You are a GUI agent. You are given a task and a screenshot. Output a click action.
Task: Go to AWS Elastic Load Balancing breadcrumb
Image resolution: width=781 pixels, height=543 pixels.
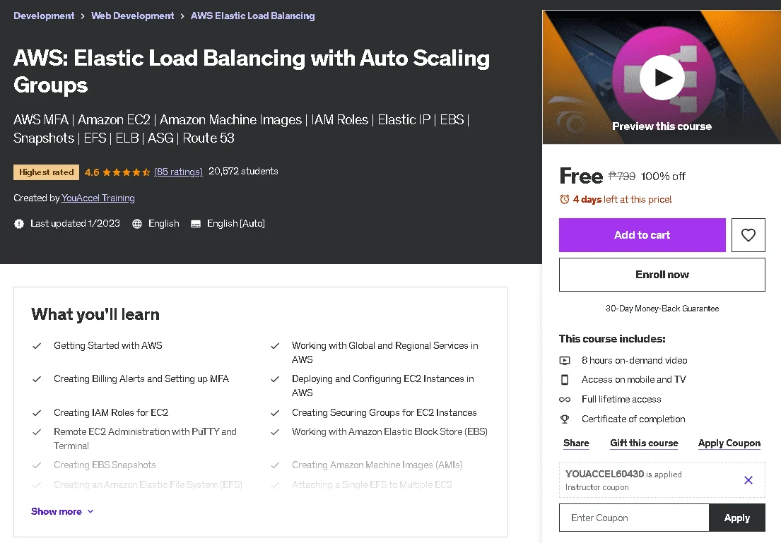(x=252, y=16)
